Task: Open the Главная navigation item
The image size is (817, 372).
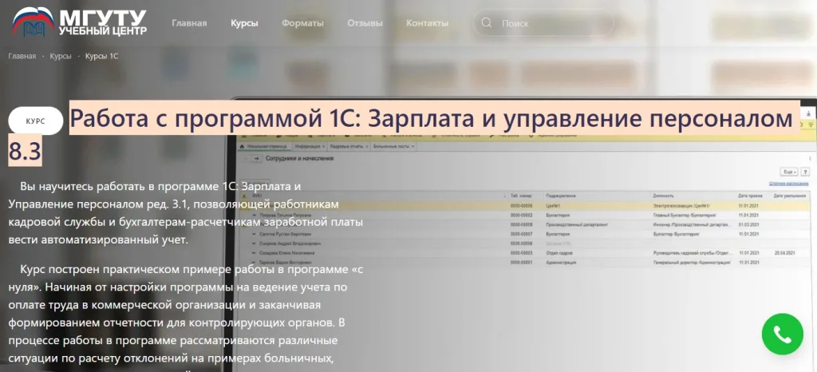Action: coord(189,23)
